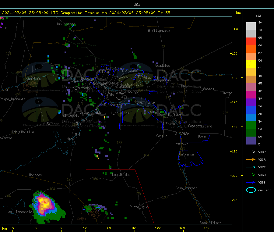The width and height of the screenshot is (274, 232).
Task: Select the purple 36-39 dBZ swatch
Action: tap(251, 102)
